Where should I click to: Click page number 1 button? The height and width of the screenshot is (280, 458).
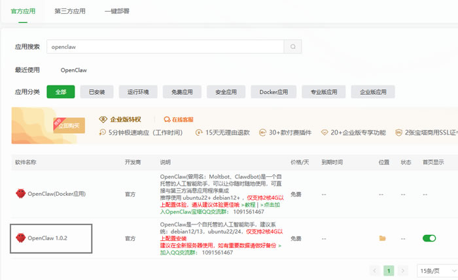[x=389, y=270]
